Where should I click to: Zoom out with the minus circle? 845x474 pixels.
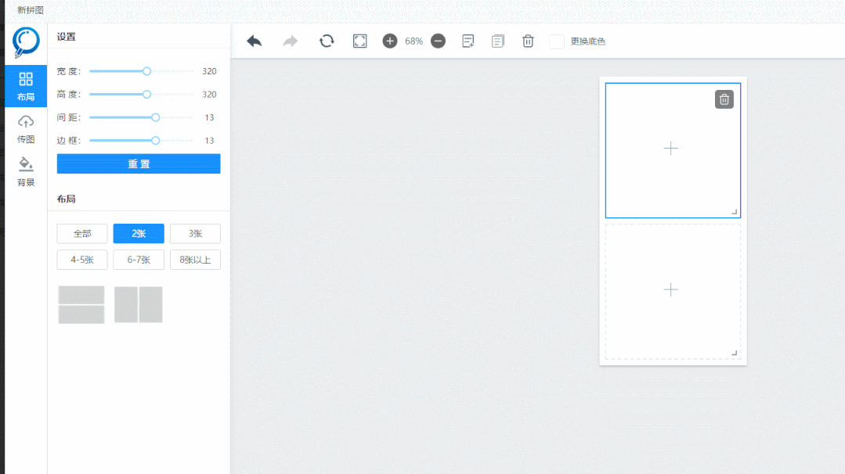coord(438,41)
